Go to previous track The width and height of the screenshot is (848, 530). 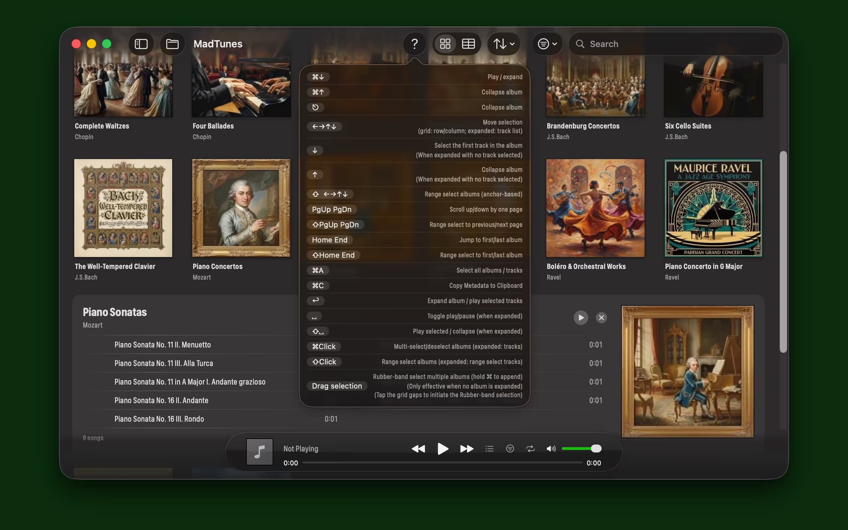point(418,449)
